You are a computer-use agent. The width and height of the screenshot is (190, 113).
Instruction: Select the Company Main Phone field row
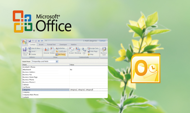[x=65, y=95]
